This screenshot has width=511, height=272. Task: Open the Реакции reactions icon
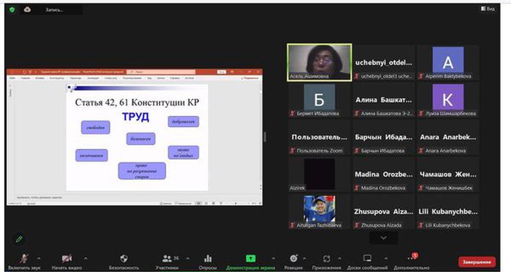[x=294, y=258]
